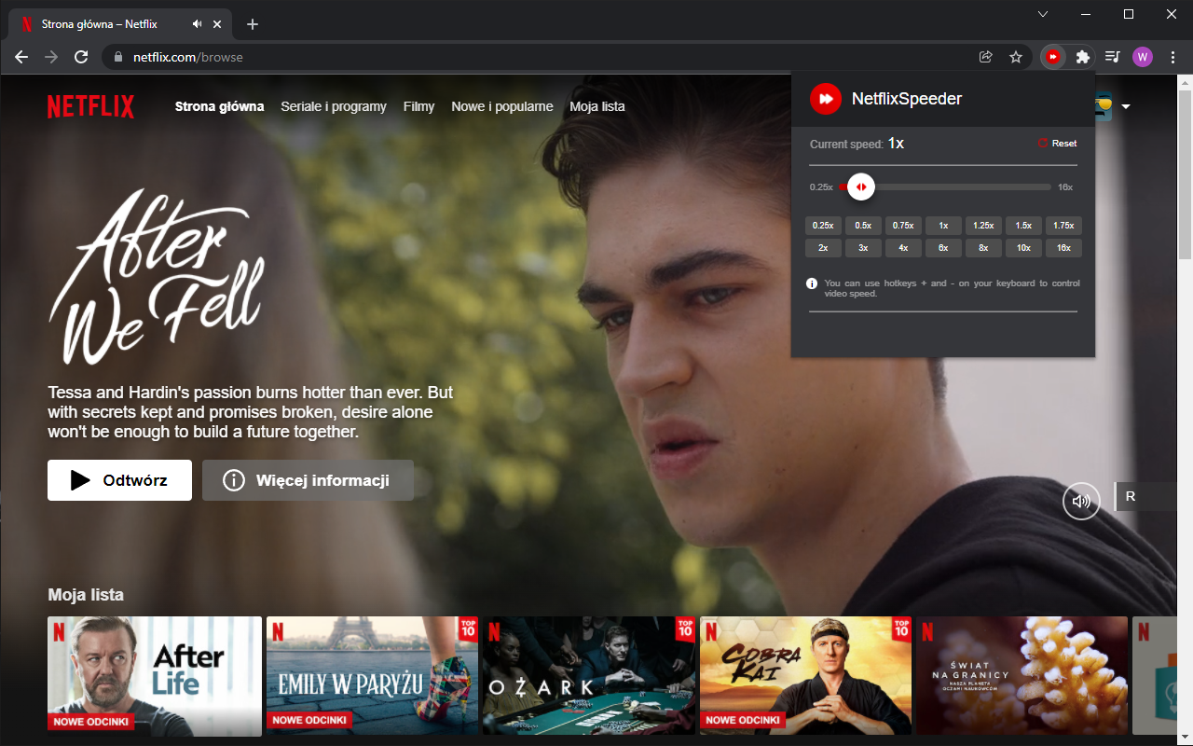Open the Ozark thumbnail
1193x746 pixels.
(x=589, y=676)
